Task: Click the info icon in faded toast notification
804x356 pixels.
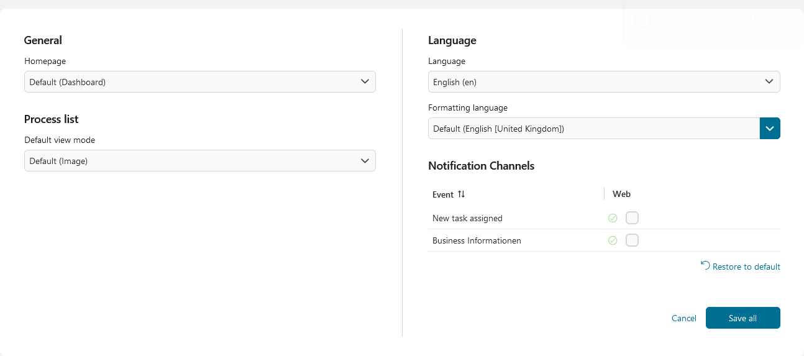Action: (x=642, y=20)
